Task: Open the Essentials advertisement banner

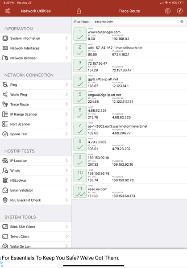Action: pyautogui.click(x=93, y=258)
